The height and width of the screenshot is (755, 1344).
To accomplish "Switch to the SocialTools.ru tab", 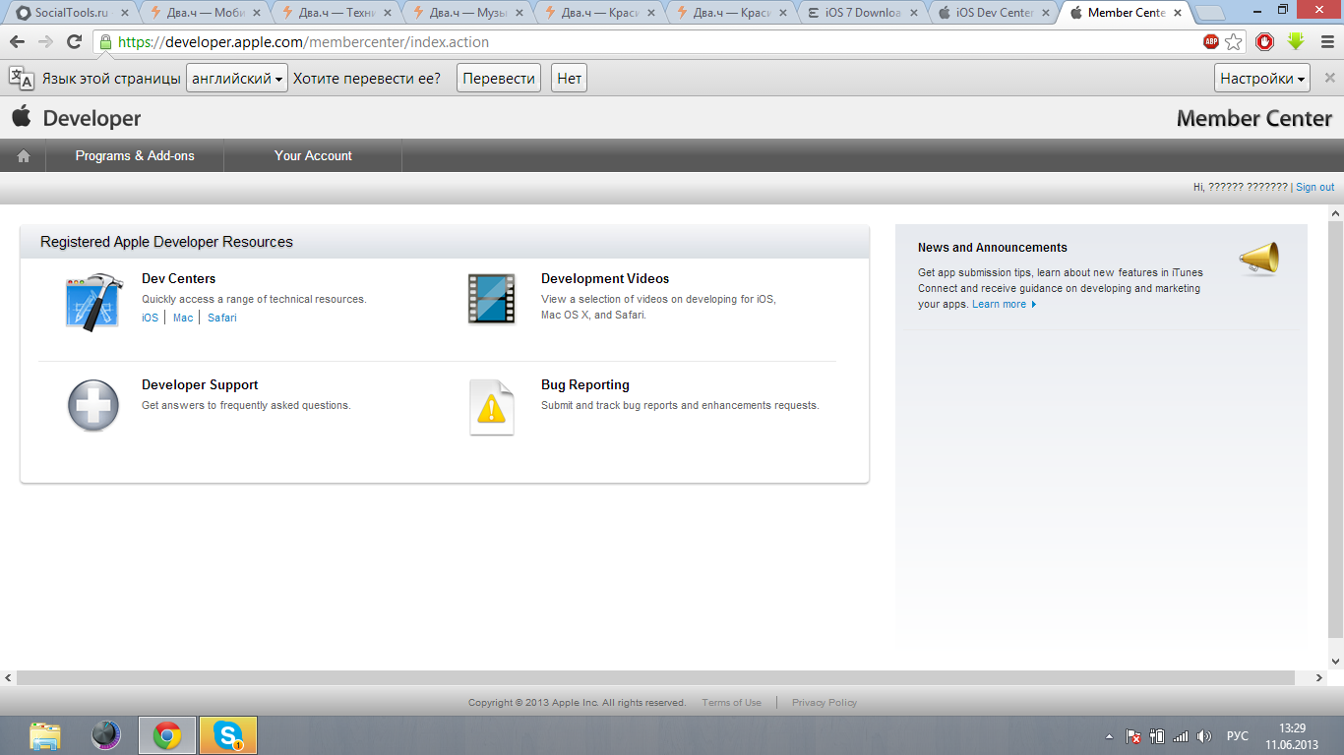I will 71,13.
